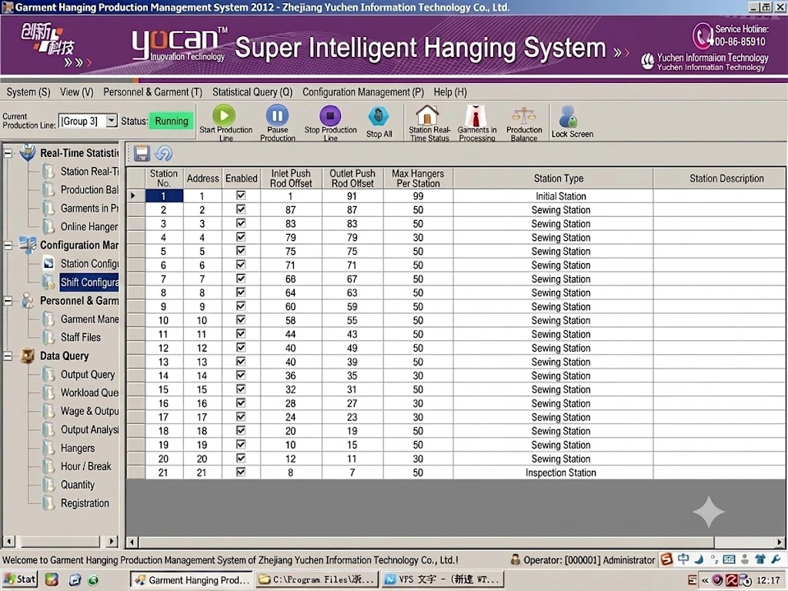
Task: Switch to Garment Hanging Prod taskbar button
Action: [192, 580]
